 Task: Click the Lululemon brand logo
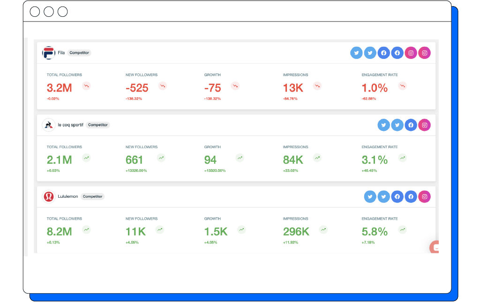[x=48, y=196]
